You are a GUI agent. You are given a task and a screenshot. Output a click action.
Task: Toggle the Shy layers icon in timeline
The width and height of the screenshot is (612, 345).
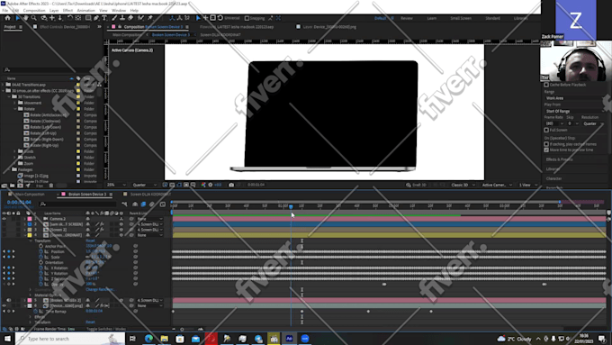point(135,204)
